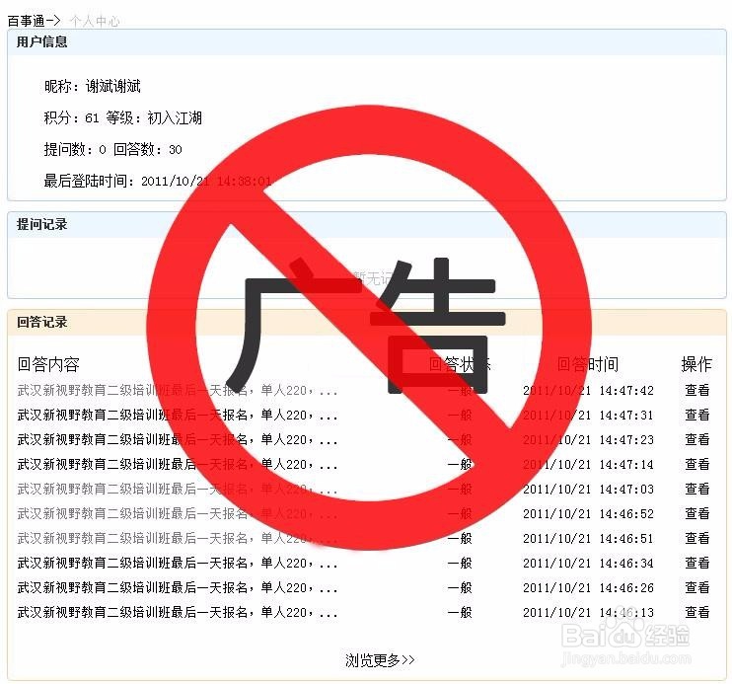View the answer posted at 14:47:14
732x684 pixels.
(697, 465)
